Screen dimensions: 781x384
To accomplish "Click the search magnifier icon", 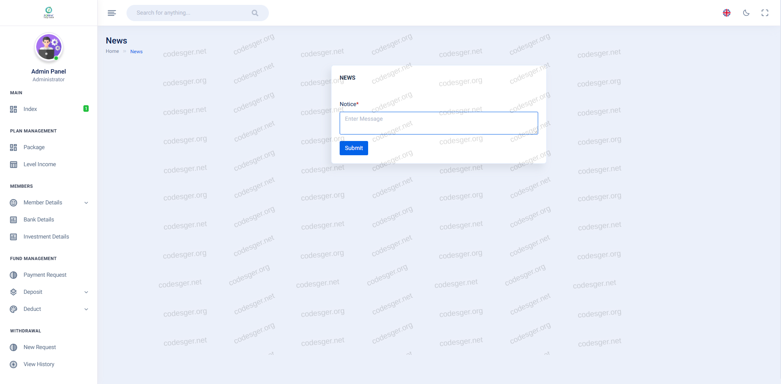I will (255, 13).
